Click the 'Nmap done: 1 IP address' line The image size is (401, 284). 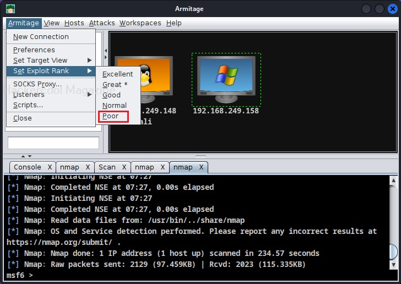click(162, 253)
